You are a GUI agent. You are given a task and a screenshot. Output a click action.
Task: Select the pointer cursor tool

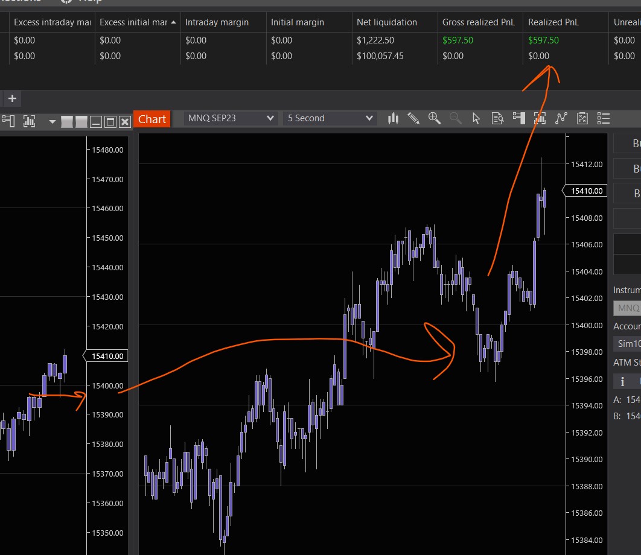pyautogui.click(x=476, y=118)
